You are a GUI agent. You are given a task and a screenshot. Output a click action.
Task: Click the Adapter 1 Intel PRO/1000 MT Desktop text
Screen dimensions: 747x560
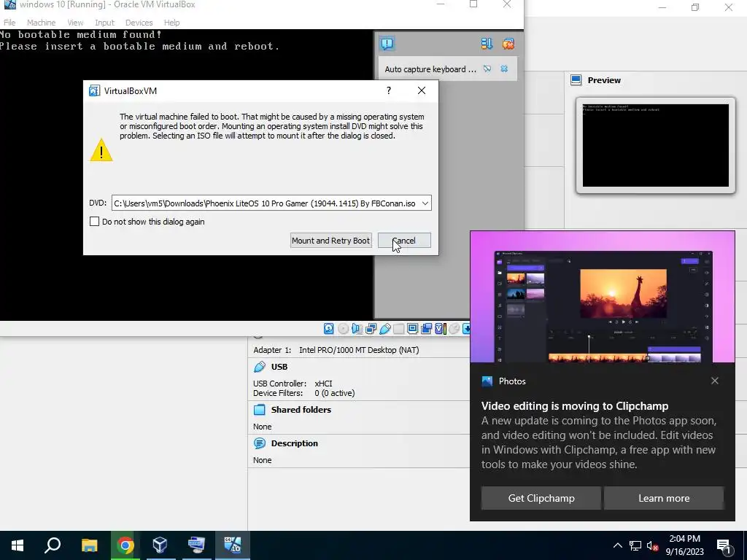336,350
